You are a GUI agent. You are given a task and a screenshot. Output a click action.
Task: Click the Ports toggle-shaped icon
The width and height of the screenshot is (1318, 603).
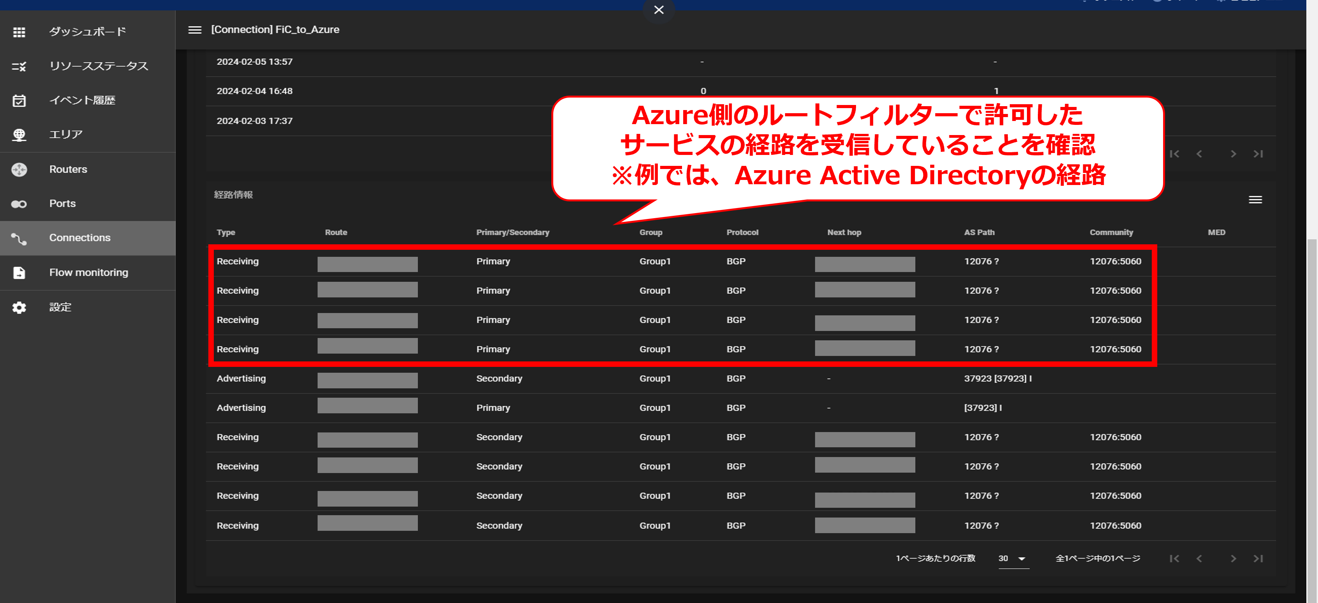(19, 204)
